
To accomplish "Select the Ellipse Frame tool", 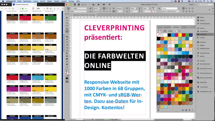I will [x=67, y=42].
